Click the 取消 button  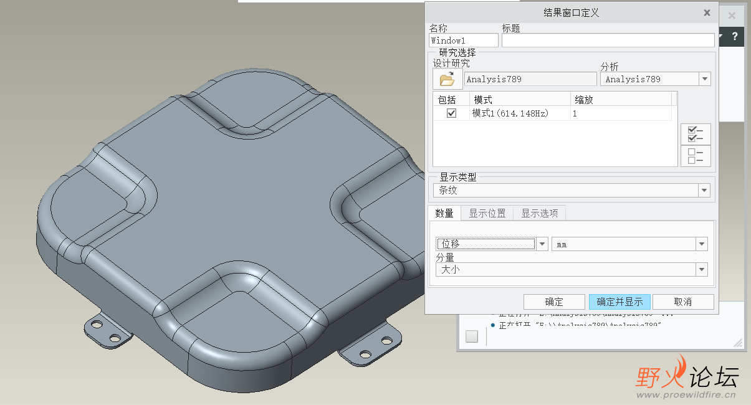point(683,302)
